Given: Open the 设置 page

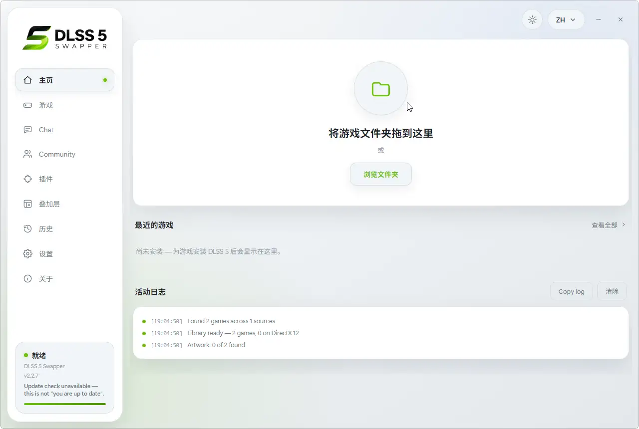Looking at the screenshot, I should tap(65, 254).
